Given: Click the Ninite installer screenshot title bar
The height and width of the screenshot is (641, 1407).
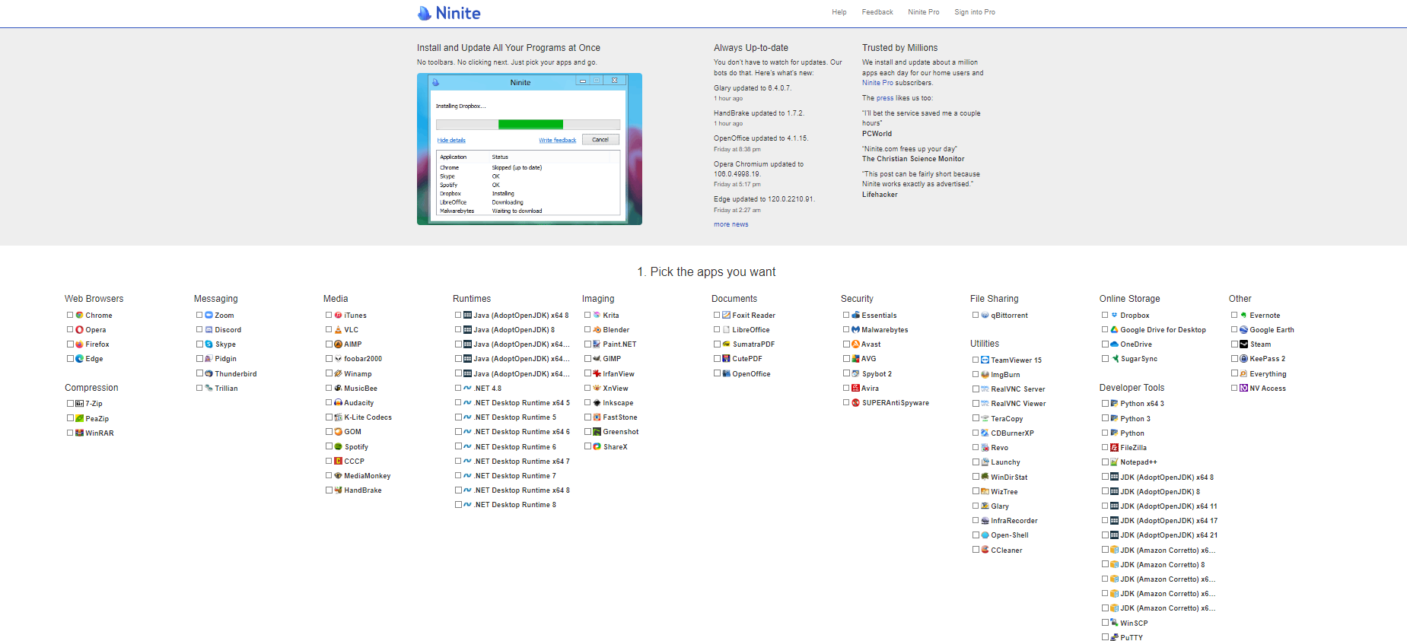Looking at the screenshot, I should [530, 81].
